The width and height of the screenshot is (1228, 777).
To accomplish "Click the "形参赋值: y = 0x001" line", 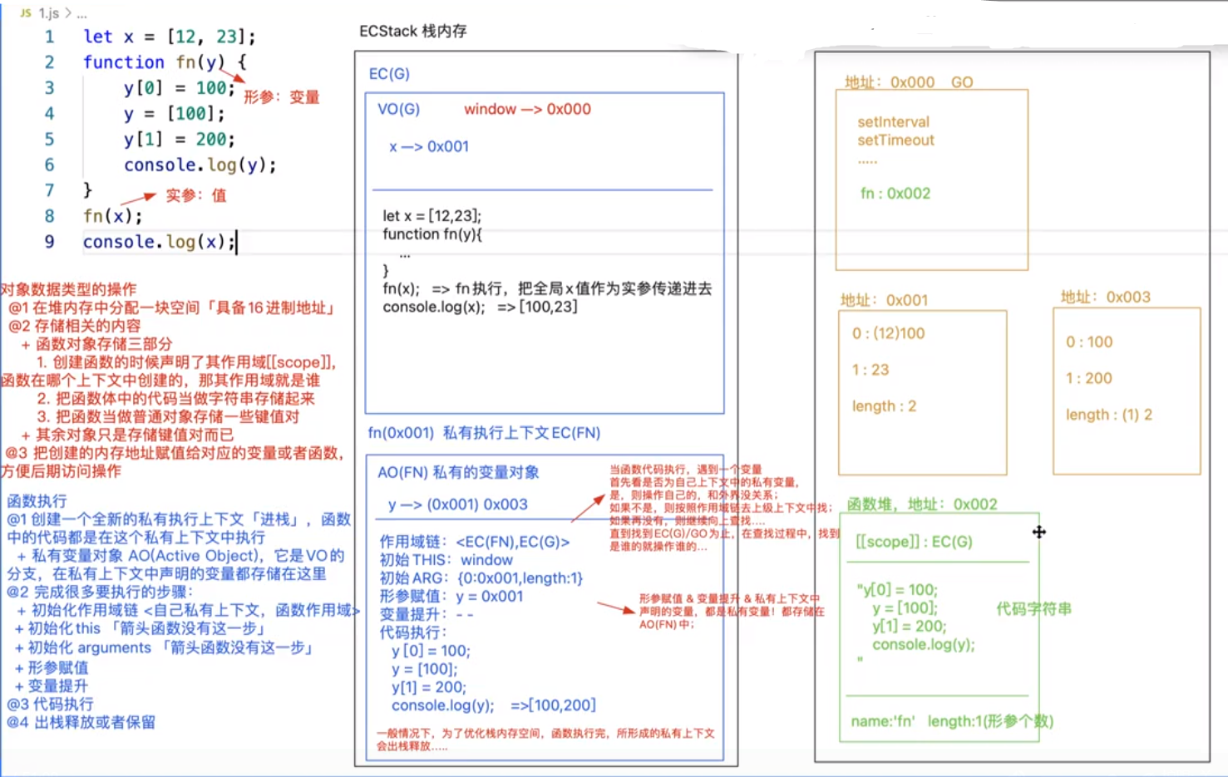I will [451, 596].
